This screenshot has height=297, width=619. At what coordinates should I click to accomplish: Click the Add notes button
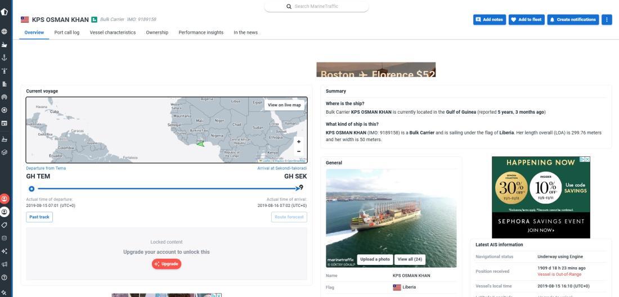point(490,20)
